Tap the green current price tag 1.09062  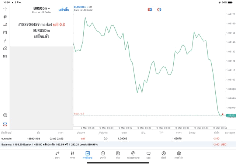[231, 115]
